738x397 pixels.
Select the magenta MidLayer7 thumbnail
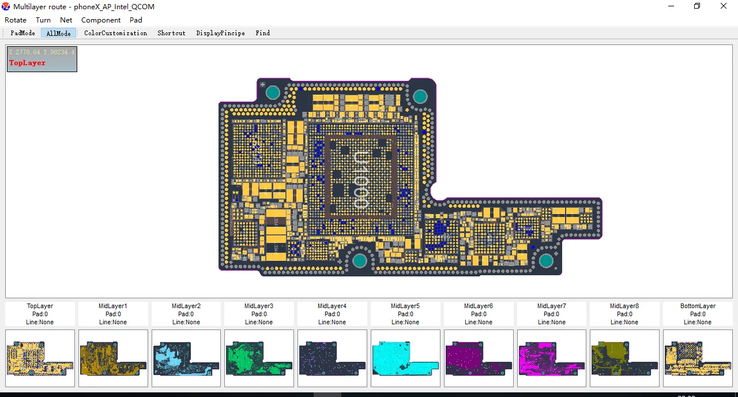pyautogui.click(x=552, y=358)
